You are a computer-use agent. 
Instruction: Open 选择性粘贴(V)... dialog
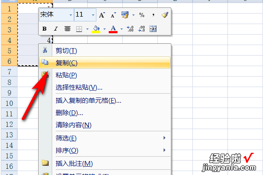click(x=105, y=87)
